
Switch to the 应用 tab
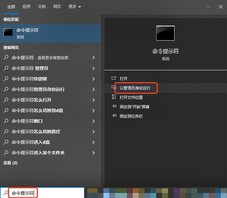[x=26, y=7]
